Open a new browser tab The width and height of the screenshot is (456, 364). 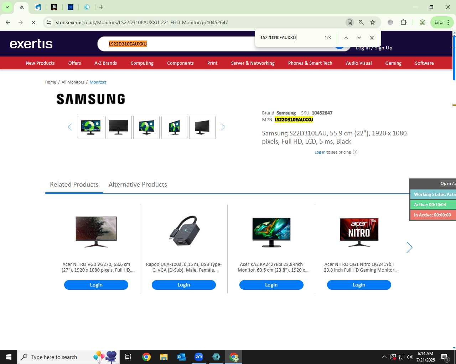click(101, 7)
